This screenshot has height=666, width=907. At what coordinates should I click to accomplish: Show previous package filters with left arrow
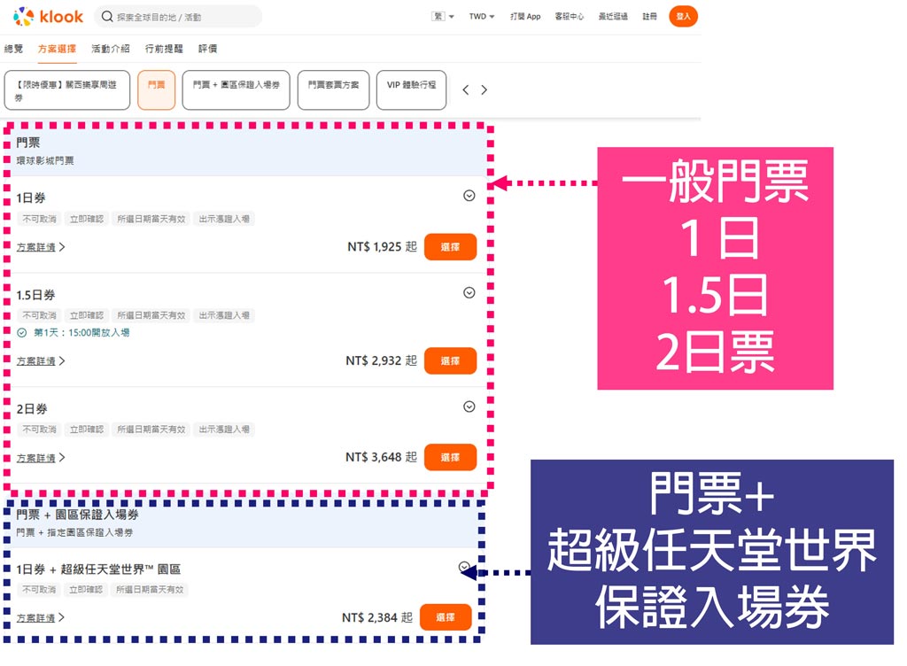point(466,90)
